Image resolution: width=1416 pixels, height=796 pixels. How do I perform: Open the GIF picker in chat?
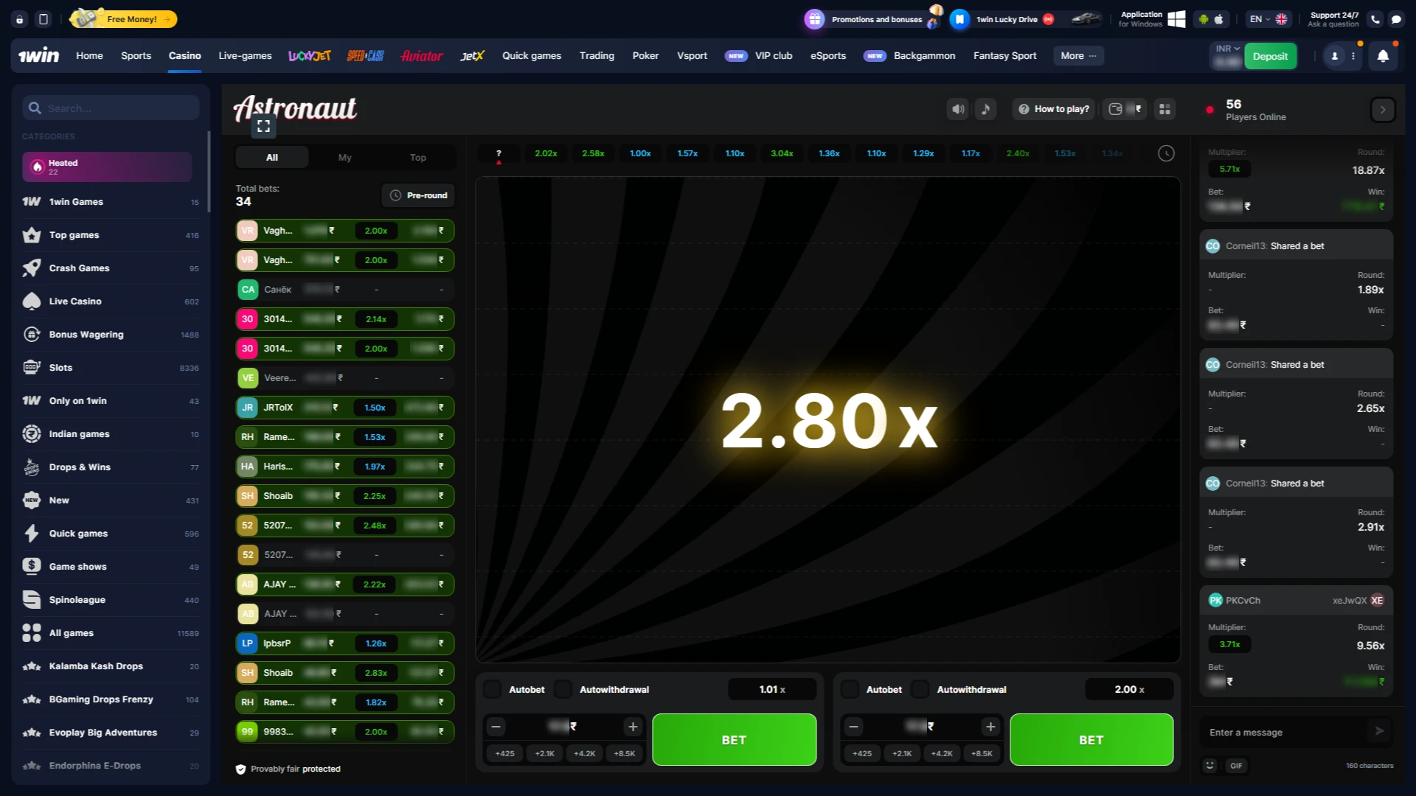1236,766
